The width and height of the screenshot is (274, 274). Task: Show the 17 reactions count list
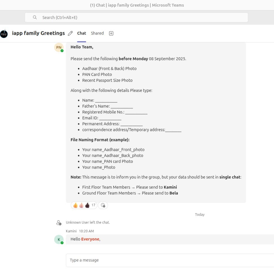pos(93,205)
